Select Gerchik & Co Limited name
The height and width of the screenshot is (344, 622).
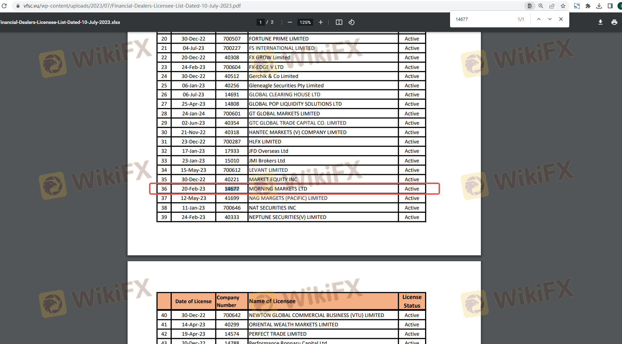(274, 76)
